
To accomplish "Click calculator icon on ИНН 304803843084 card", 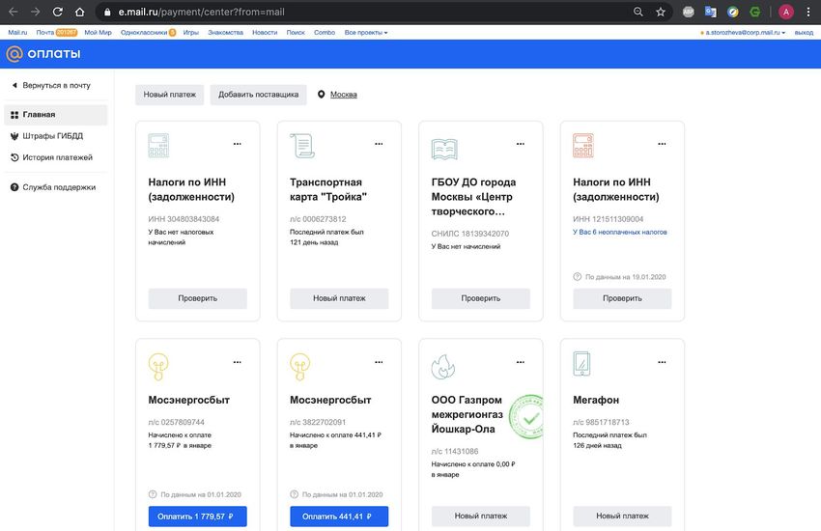I will point(158,146).
